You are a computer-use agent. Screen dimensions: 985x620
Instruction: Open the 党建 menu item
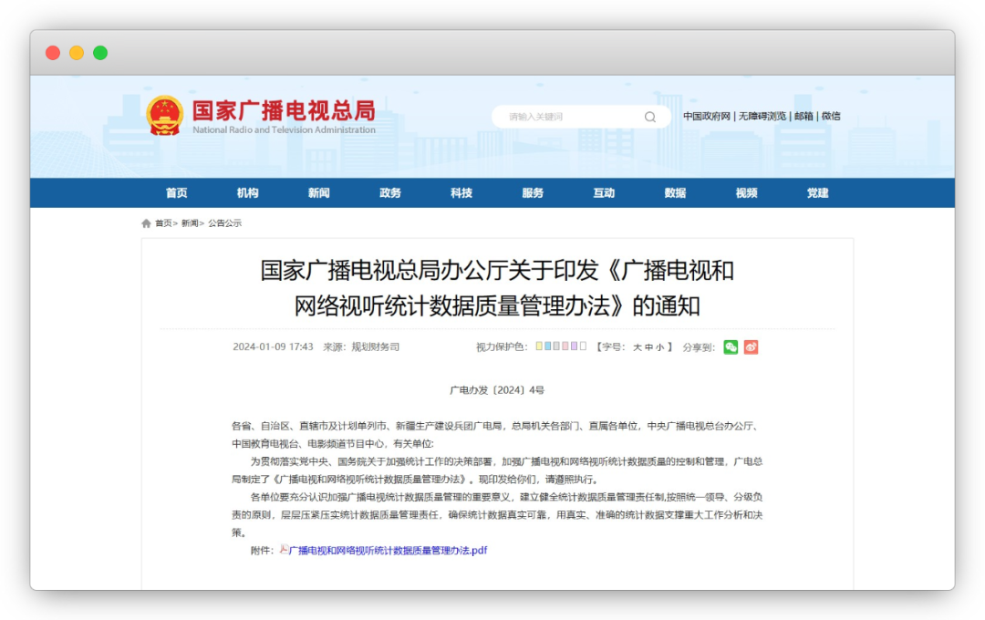click(x=816, y=192)
